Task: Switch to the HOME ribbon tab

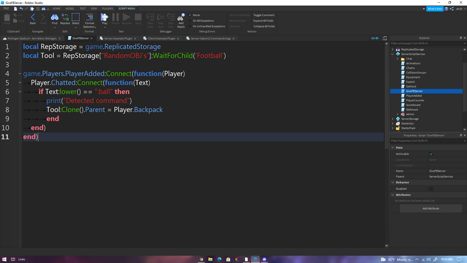Action: coord(56,9)
